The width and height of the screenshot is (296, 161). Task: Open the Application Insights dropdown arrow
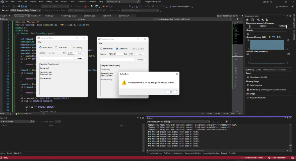190,6
